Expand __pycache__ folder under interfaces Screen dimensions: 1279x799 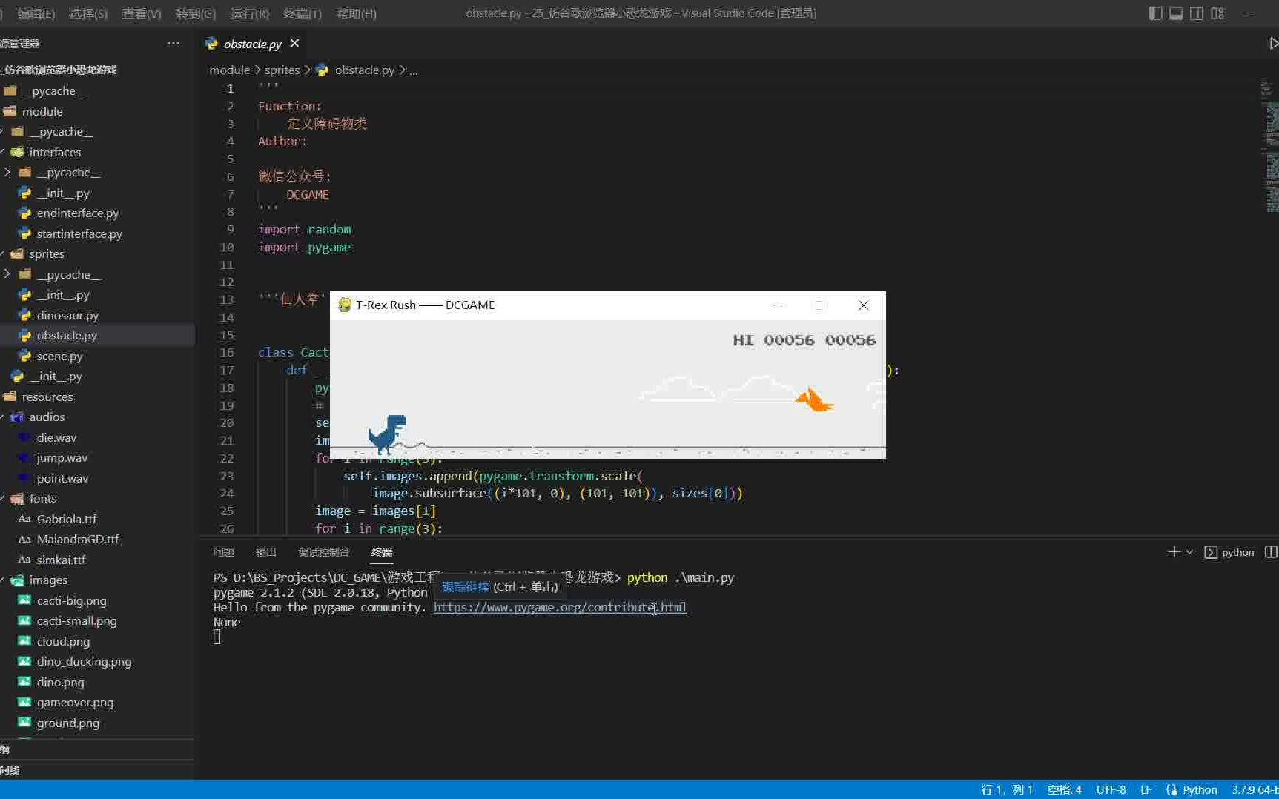point(68,172)
